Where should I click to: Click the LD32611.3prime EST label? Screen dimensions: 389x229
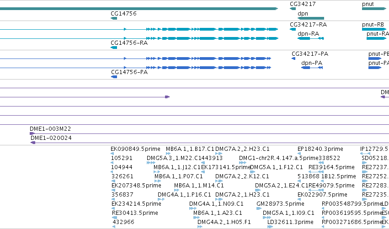[291, 222]
